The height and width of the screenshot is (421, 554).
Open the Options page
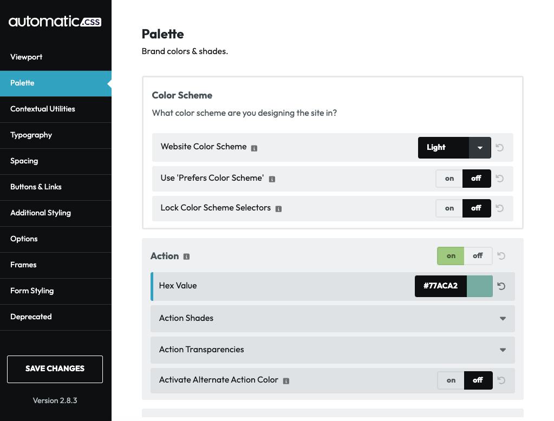tap(56, 239)
